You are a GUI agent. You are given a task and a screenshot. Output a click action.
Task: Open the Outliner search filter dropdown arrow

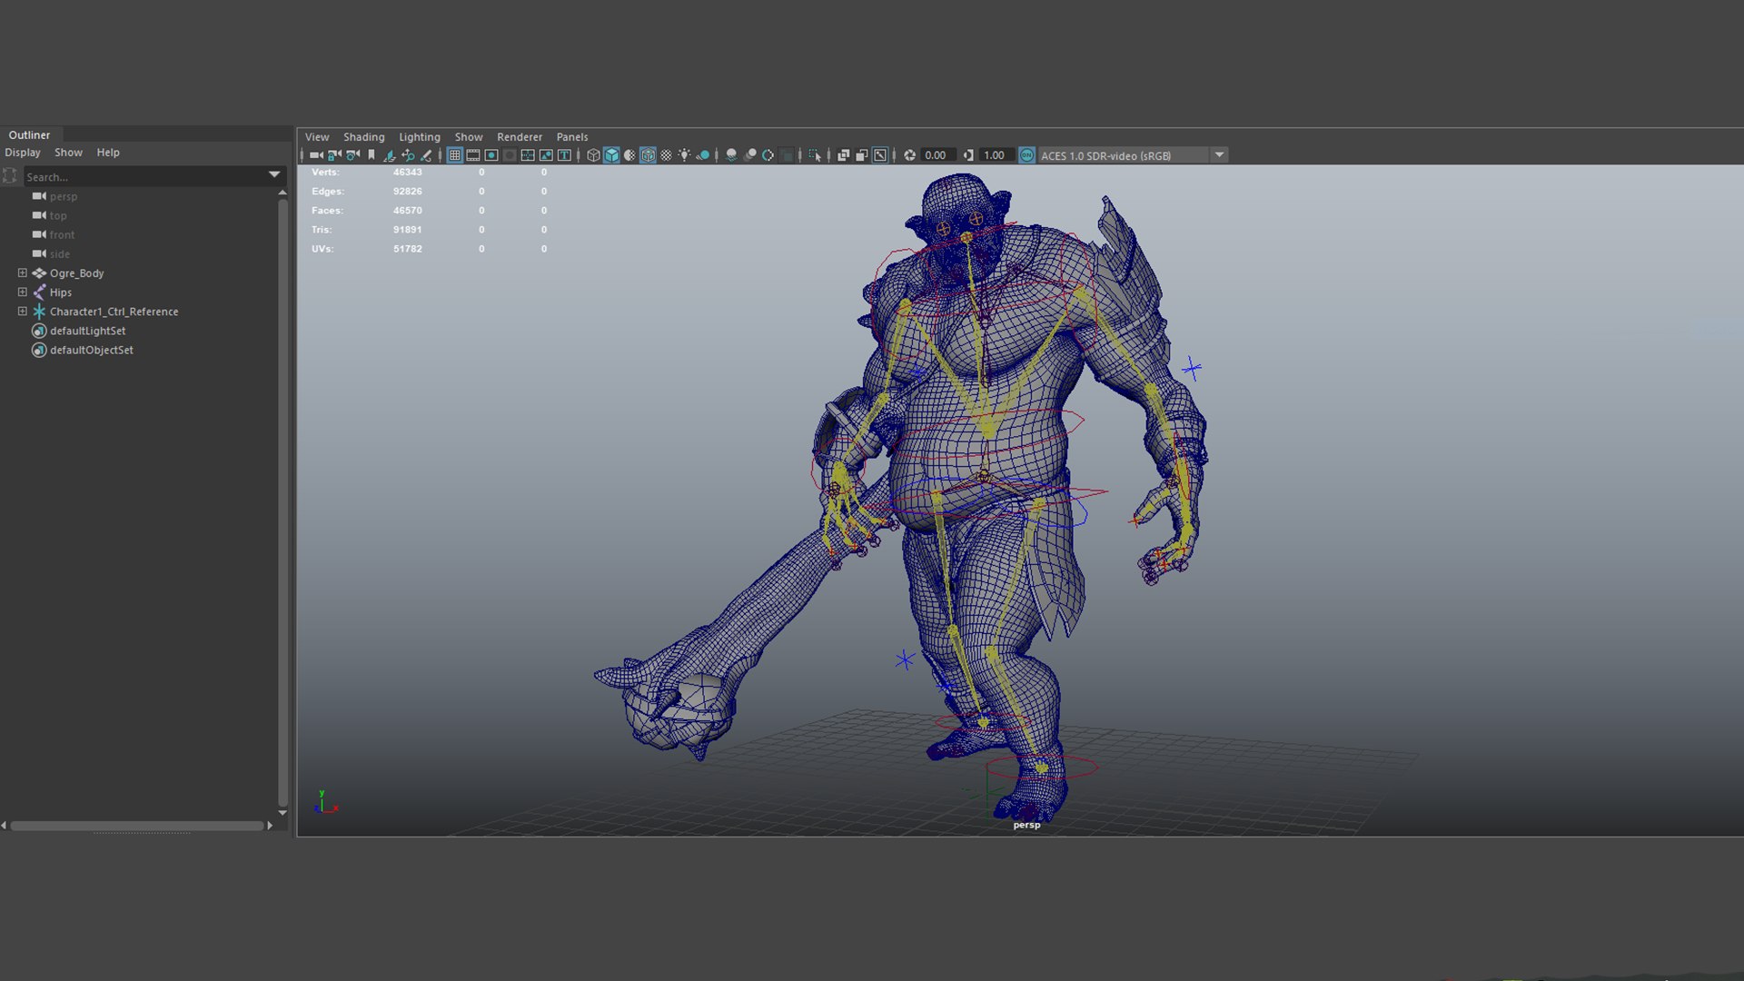(273, 174)
